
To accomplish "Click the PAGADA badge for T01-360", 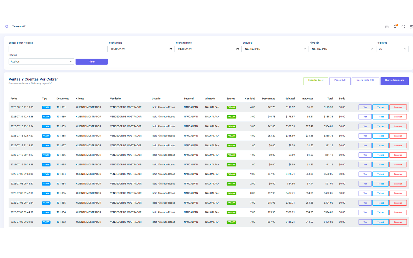I will [231, 117].
